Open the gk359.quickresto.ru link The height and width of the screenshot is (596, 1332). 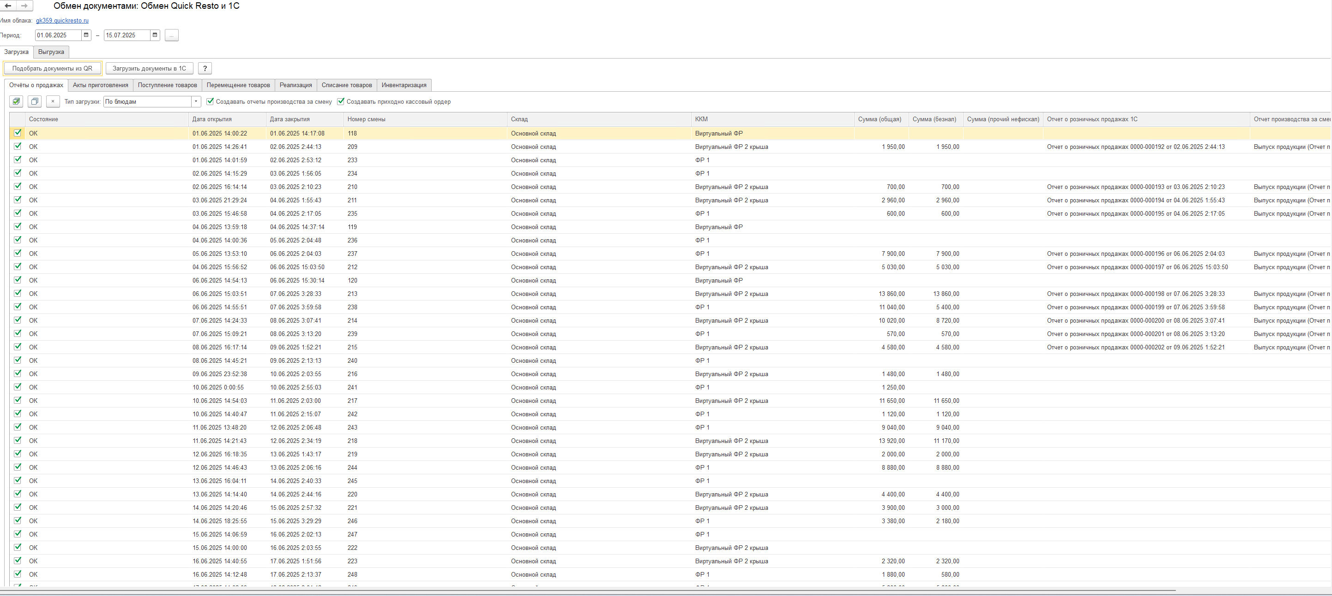coord(62,21)
